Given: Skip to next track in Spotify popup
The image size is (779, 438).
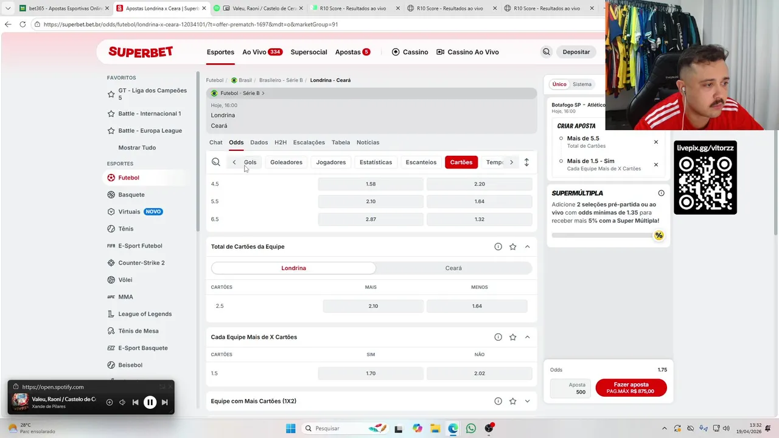Looking at the screenshot, I should click(164, 402).
